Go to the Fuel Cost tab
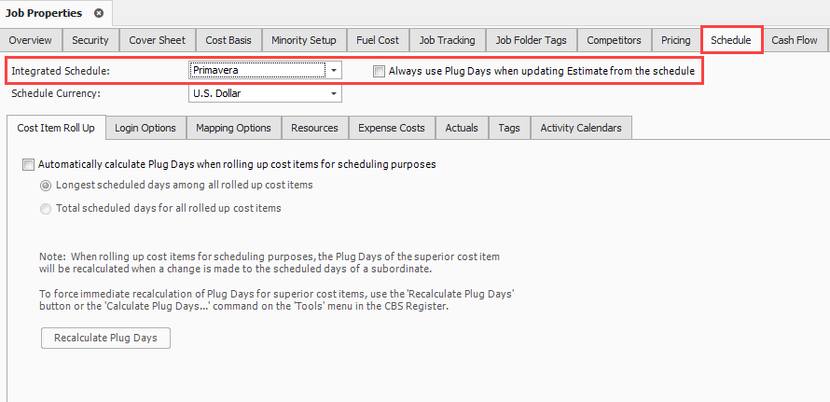The height and width of the screenshot is (402, 830). point(378,40)
